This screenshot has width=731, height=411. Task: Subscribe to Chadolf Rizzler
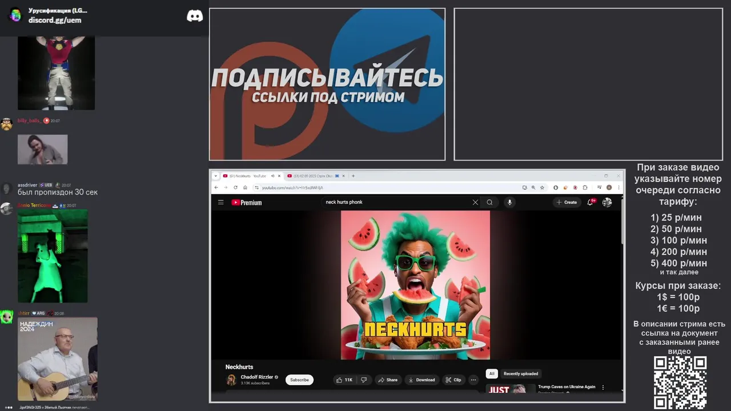[299, 380]
